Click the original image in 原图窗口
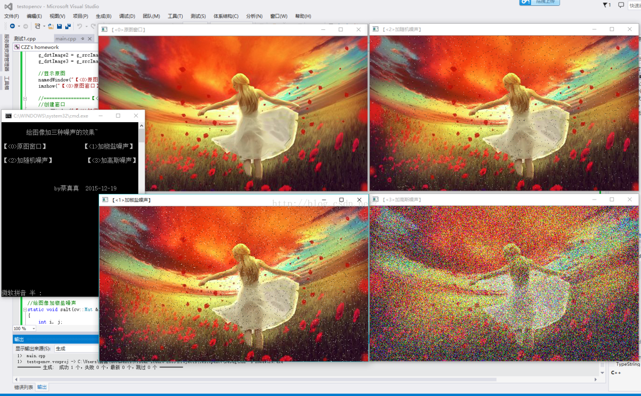The image size is (641, 396). click(x=233, y=113)
